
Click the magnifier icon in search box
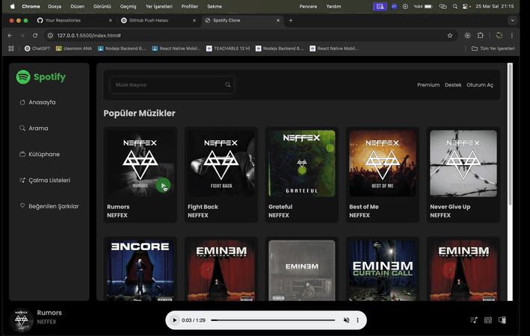(x=228, y=85)
